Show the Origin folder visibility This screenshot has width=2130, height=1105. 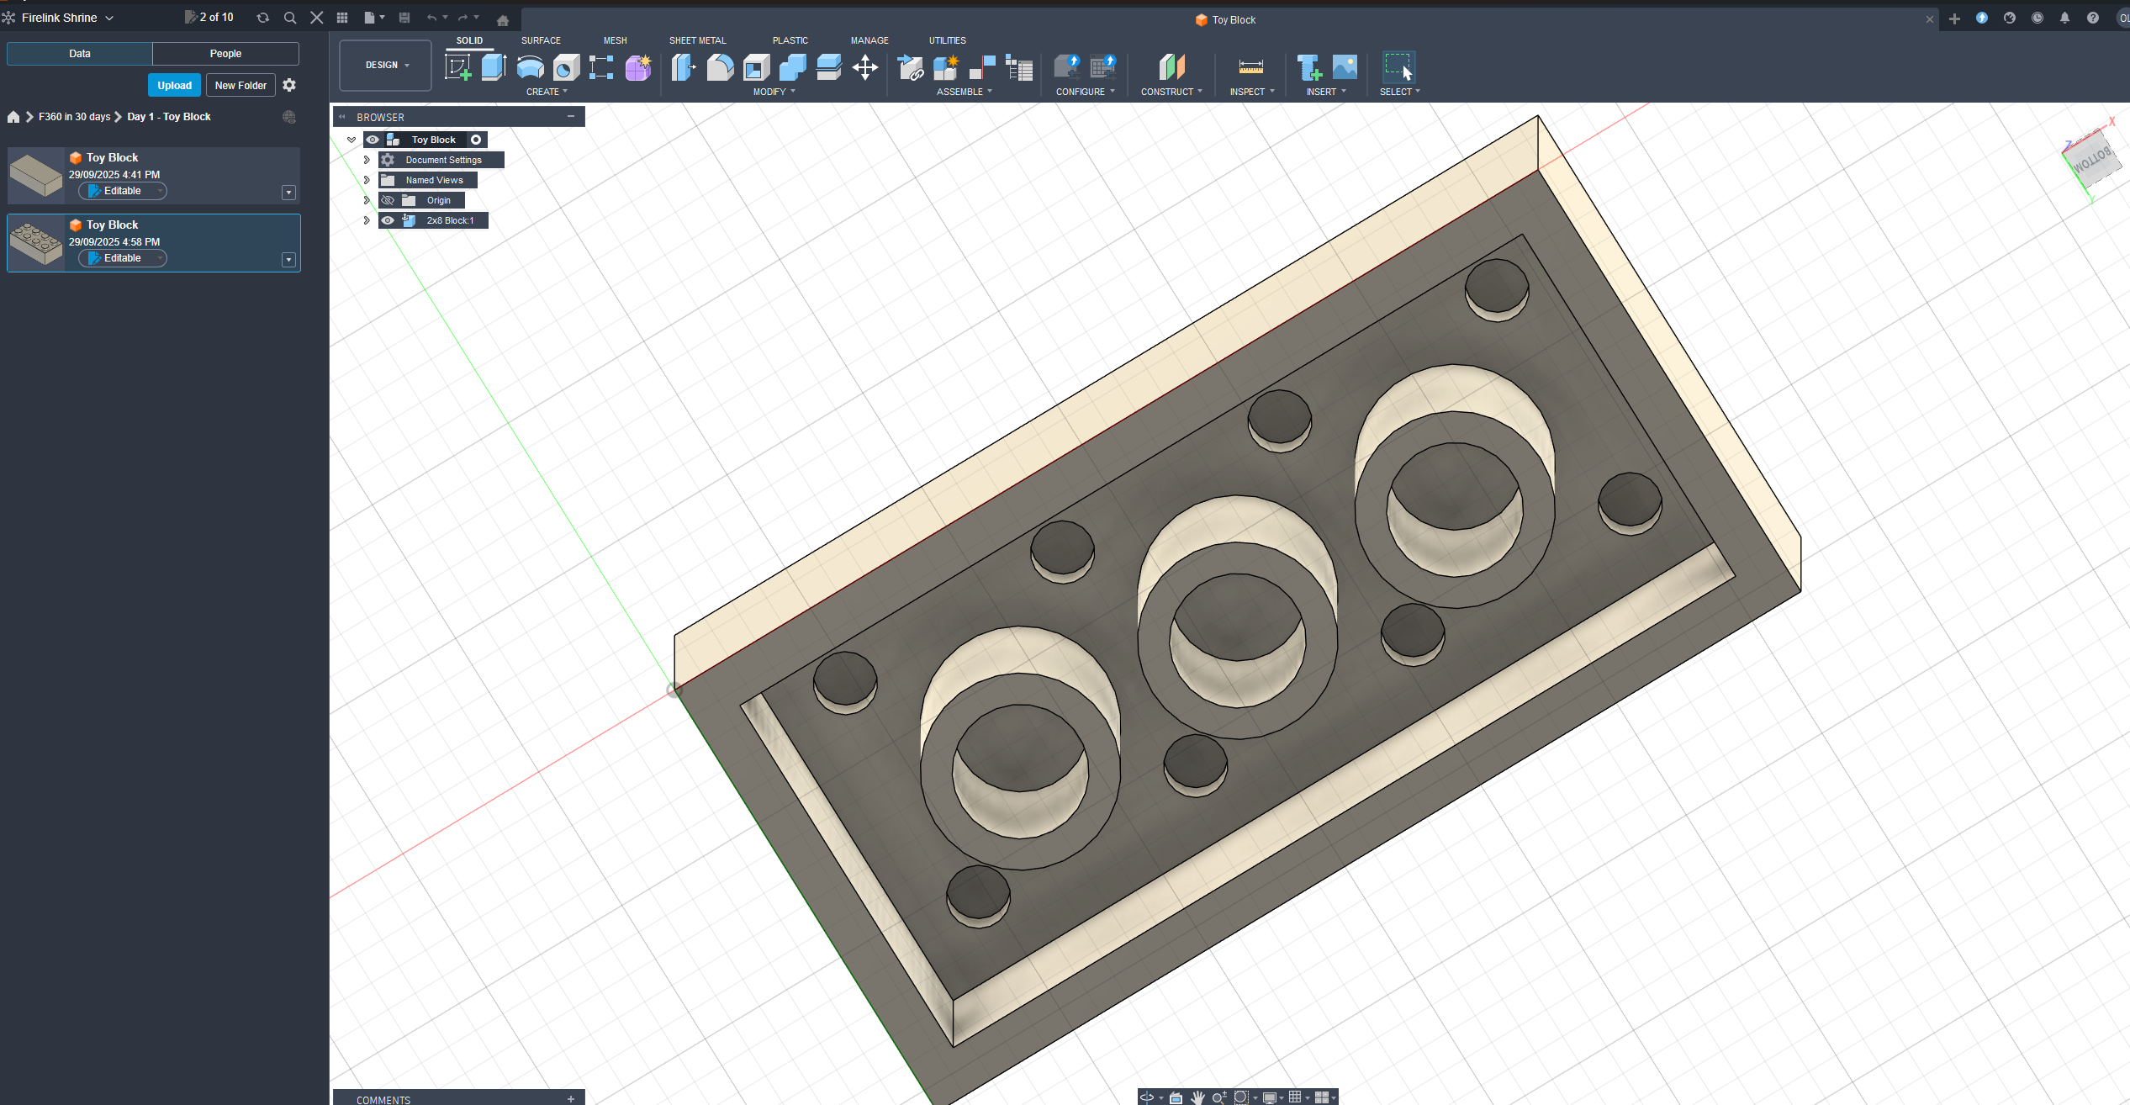pyautogui.click(x=388, y=200)
